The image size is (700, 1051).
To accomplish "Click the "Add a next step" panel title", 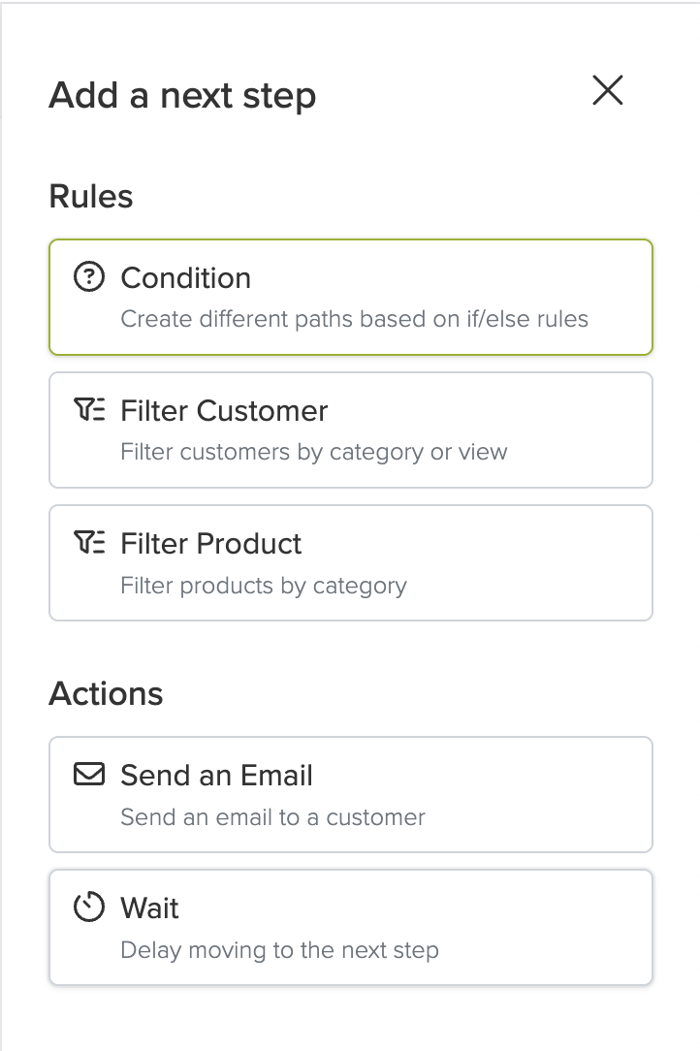I will pyautogui.click(x=182, y=96).
